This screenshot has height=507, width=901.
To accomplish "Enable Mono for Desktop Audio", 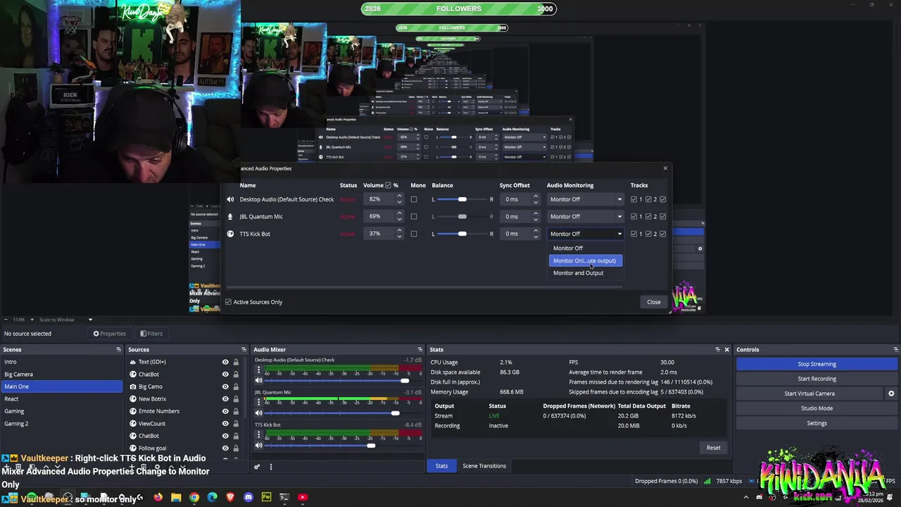I will (x=414, y=199).
